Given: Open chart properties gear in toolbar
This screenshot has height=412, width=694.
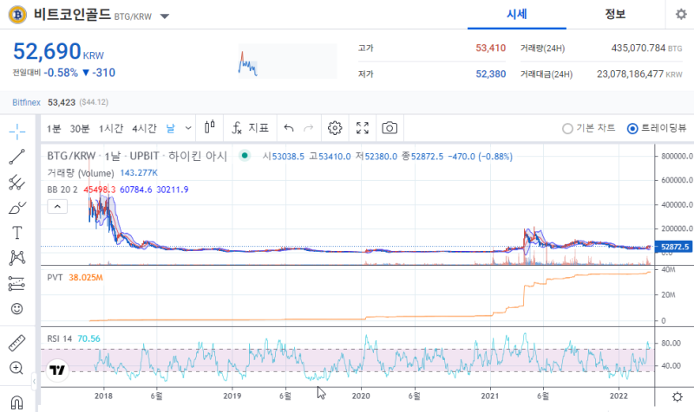Looking at the screenshot, I should point(335,128).
